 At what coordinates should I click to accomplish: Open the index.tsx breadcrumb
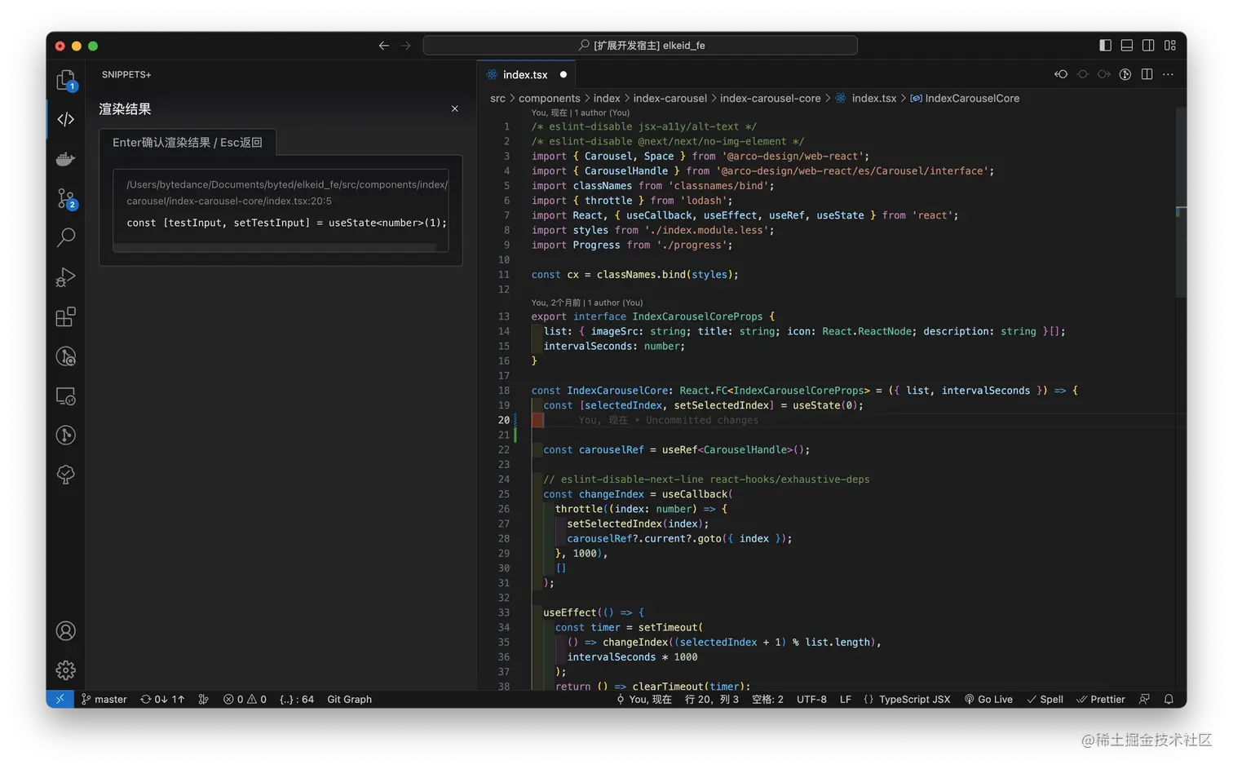(x=866, y=98)
